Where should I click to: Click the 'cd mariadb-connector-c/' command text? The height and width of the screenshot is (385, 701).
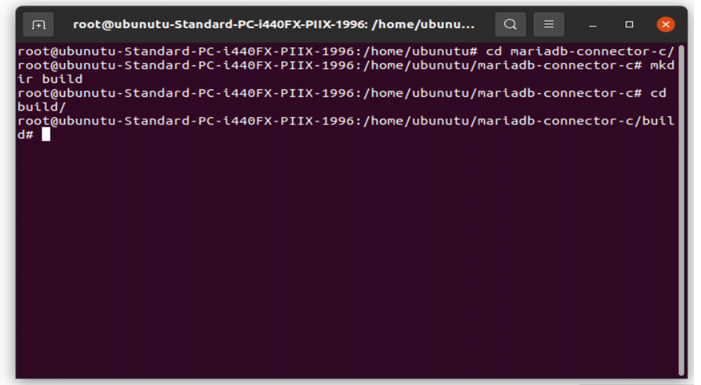click(x=580, y=51)
